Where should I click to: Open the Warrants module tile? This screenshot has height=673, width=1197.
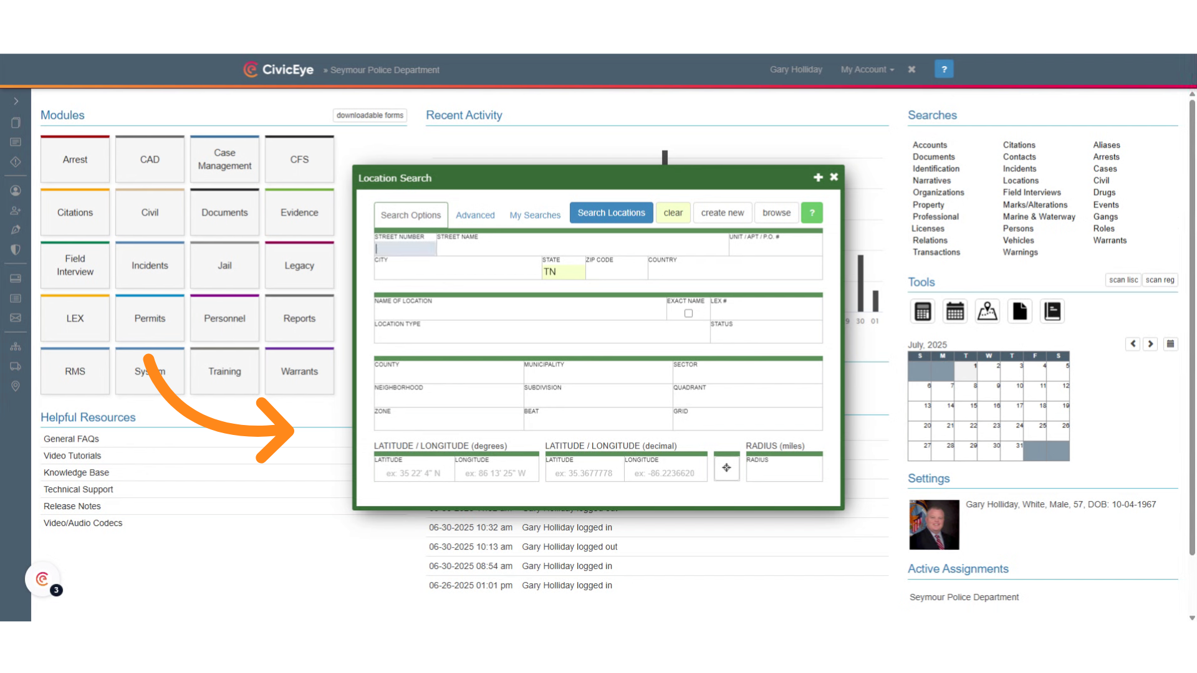point(299,371)
